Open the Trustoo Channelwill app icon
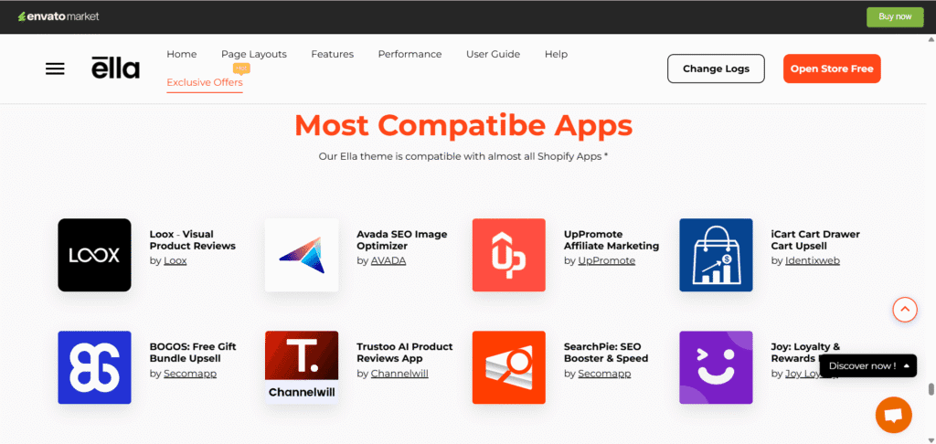 pos(302,367)
